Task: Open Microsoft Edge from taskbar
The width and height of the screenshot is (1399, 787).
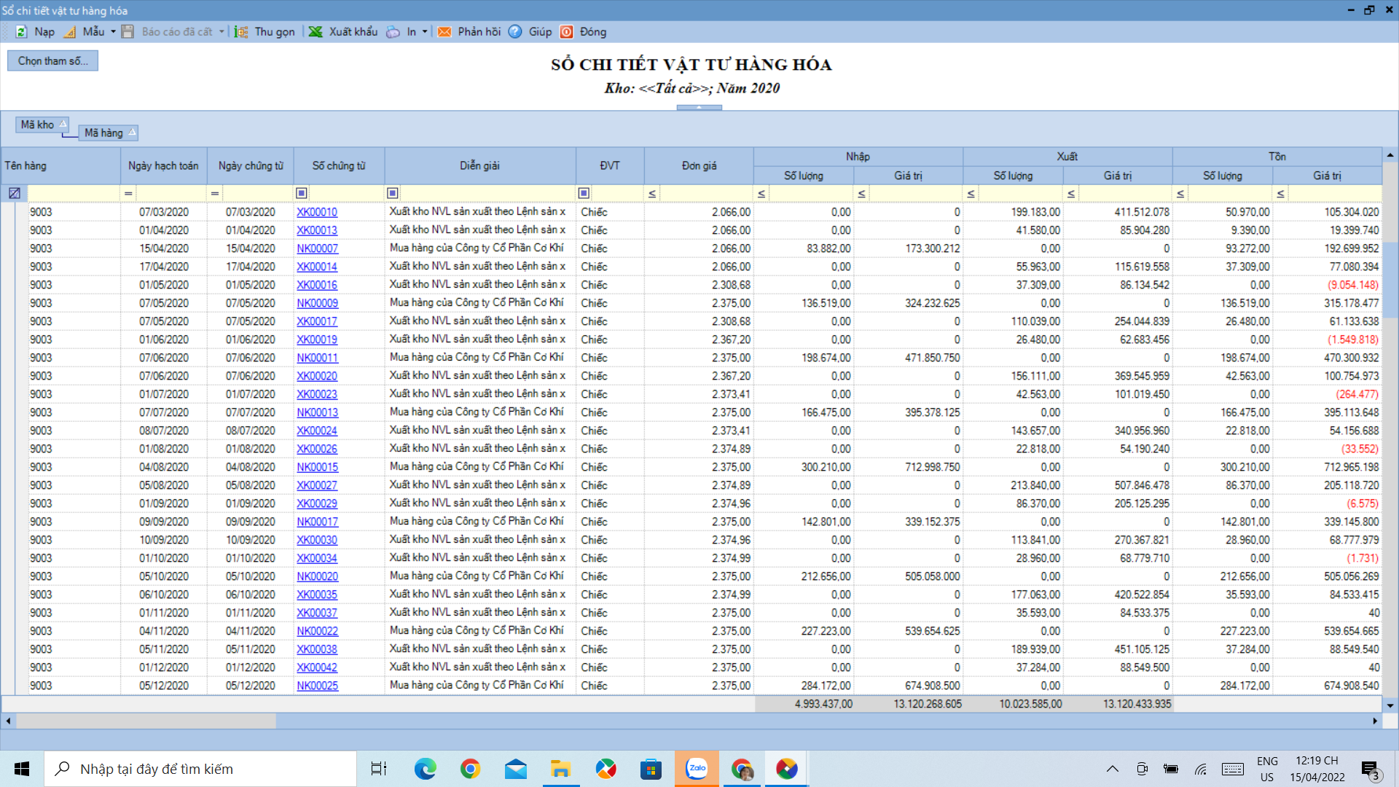Action: coord(425,769)
